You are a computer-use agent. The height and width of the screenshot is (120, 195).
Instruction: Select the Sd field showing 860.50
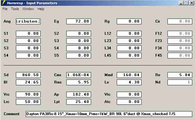(x=28, y=75)
